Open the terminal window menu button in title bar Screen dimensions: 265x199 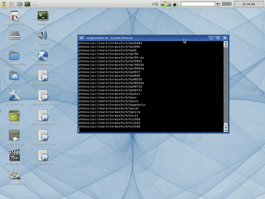click(81, 38)
